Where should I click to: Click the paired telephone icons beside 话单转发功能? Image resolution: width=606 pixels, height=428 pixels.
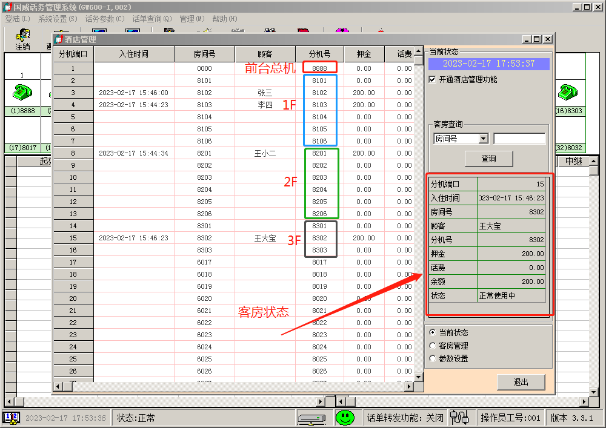459,417
